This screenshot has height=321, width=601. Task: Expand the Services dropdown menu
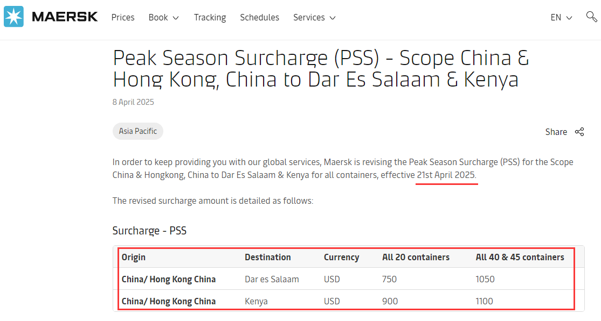314,18
